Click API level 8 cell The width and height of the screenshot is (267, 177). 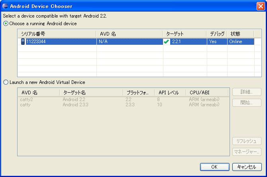coord(158,99)
